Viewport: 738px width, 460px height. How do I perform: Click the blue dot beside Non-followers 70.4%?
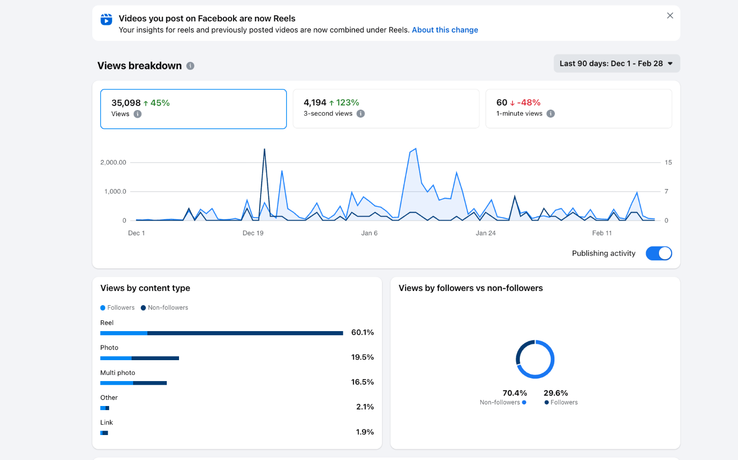point(524,402)
